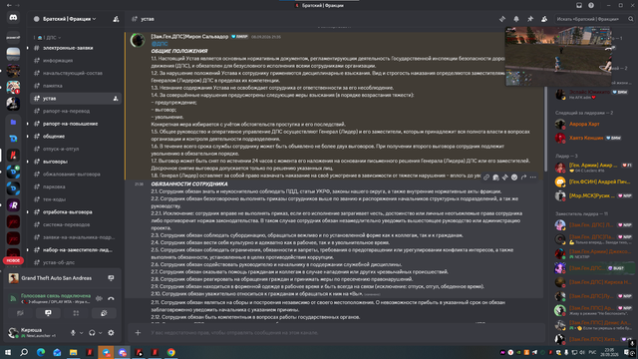The height and width of the screenshot is (359, 638).
Task: Click the Кирюша user profile avatar
Action: point(13,332)
